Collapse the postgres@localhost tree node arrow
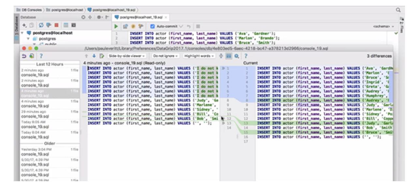Image resolution: width=418 pixels, height=189 pixels. 22,33
